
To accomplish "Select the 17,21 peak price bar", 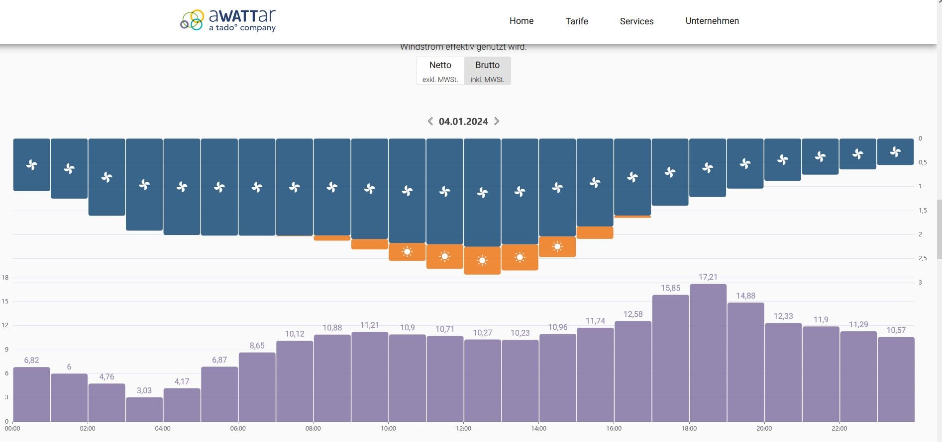I will pos(708,353).
